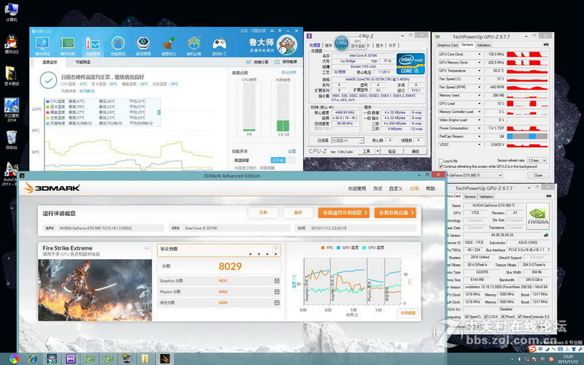Viewport: 584px width, 365px height.
Task: Expand Physics 分数 row in 3DMark
Action: (x=277, y=291)
